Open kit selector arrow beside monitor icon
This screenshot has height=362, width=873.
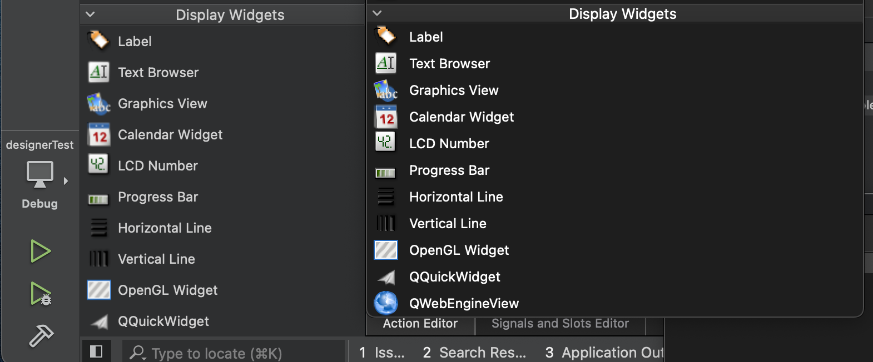[x=66, y=180]
